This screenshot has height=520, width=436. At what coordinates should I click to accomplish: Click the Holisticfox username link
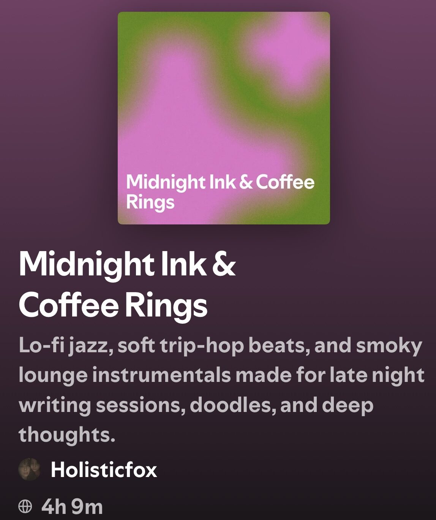point(104,469)
